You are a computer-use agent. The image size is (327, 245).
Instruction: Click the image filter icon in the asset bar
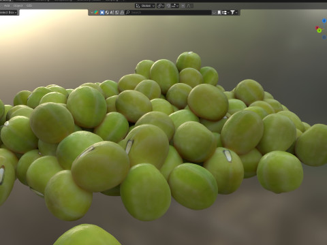117,12
